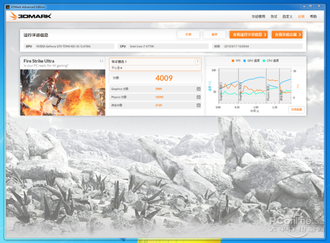The image size is (330, 243).
Task: Click the 3DMark logo in the header
Action: point(30,16)
